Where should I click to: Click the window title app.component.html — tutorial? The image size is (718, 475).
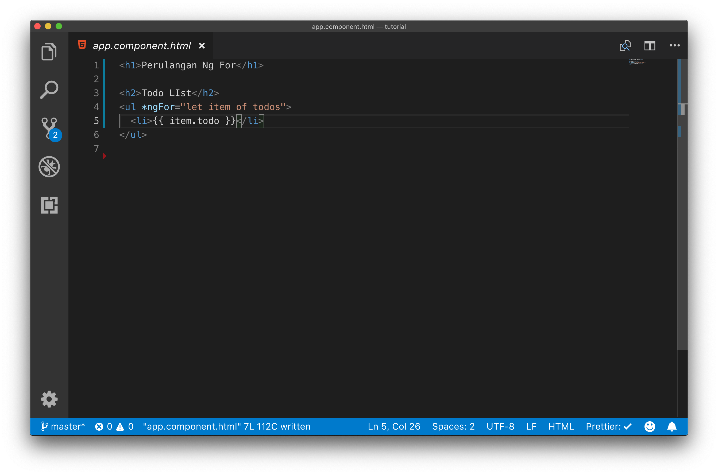[359, 27]
